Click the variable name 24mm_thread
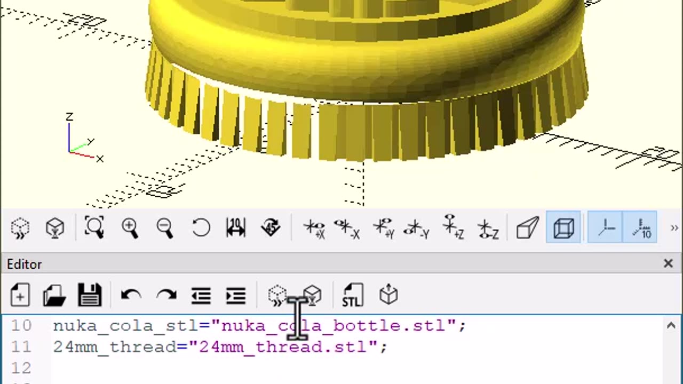This screenshot has width=683, height=384. pyautogui.click(x=115, y=347)
